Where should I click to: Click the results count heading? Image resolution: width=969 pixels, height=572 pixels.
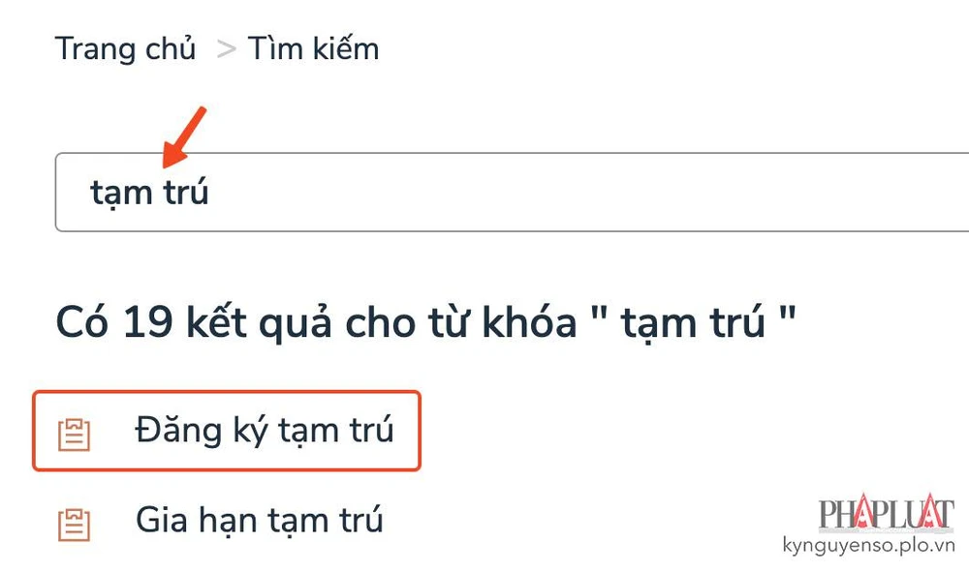click(x=426, y=320)
